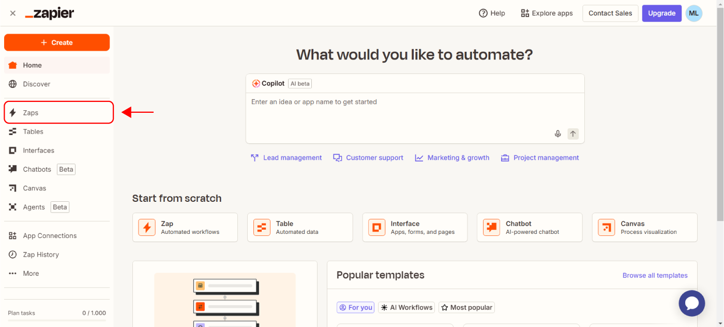724x327 pixels.
Task: Choose Most popular template filter
Action: (466, 307)
